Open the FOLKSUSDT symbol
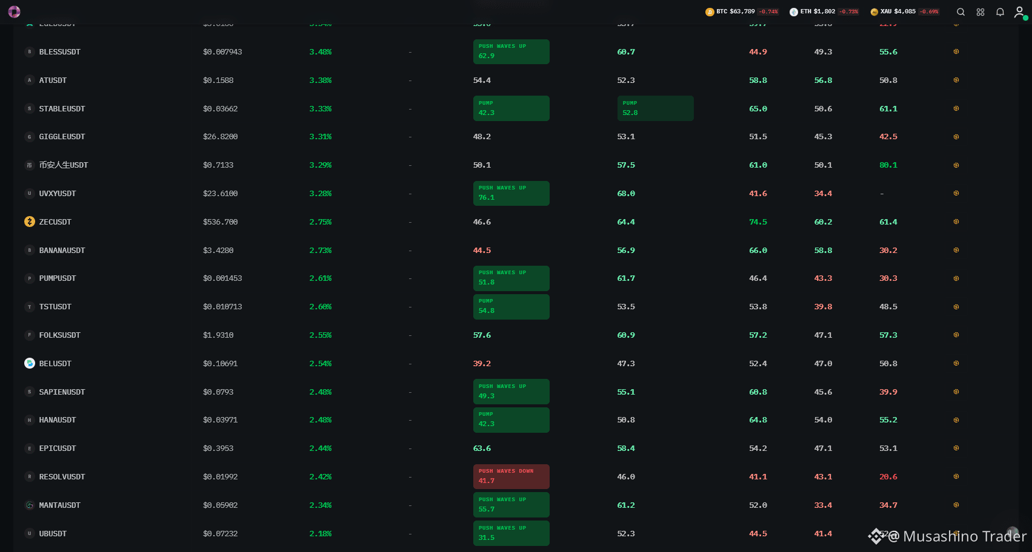 pos(60,335)
